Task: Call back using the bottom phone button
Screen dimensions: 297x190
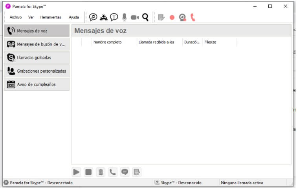Action: (x=113, y=172)
